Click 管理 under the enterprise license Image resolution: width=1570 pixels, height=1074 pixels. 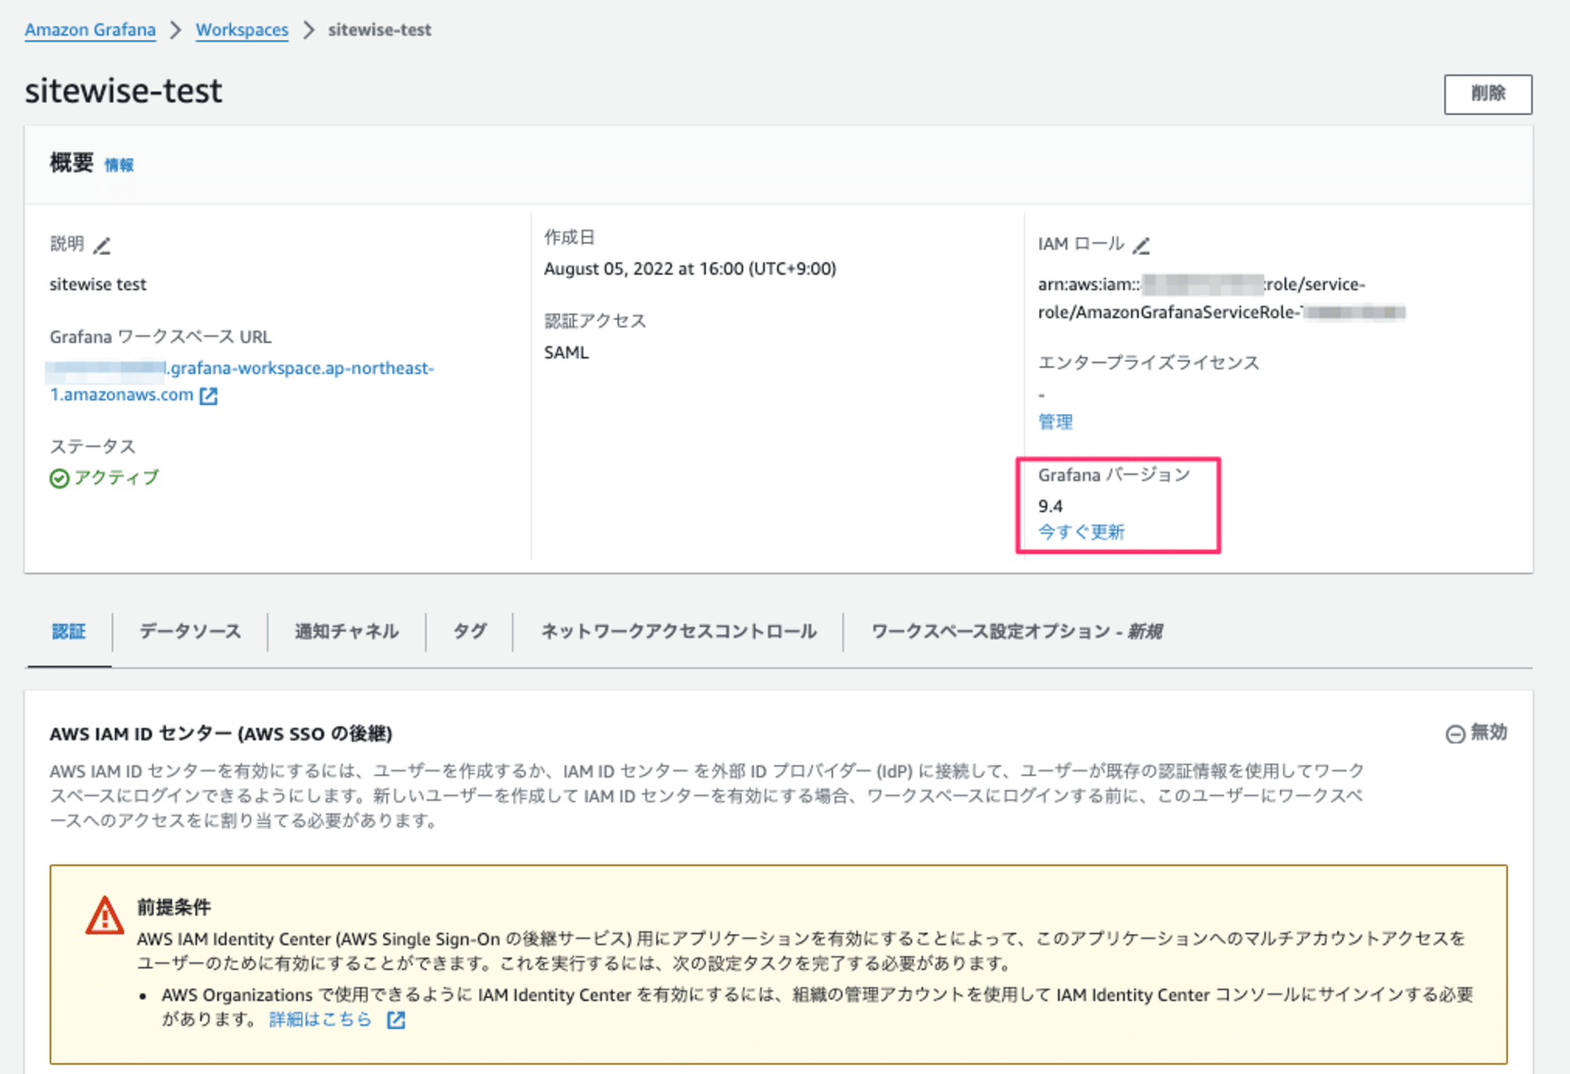1055,422
